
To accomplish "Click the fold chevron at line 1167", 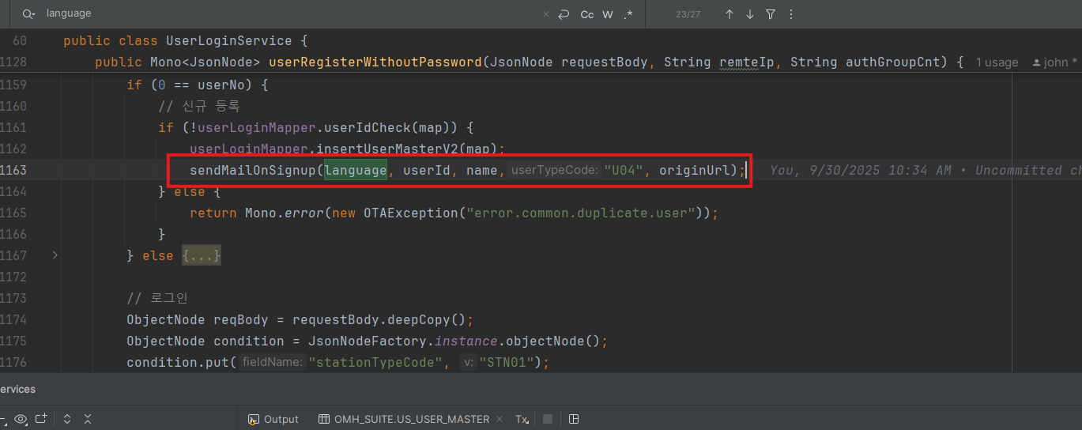I will (55, 255).
